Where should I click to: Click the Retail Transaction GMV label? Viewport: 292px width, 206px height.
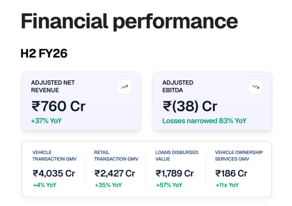click(116, 156)
